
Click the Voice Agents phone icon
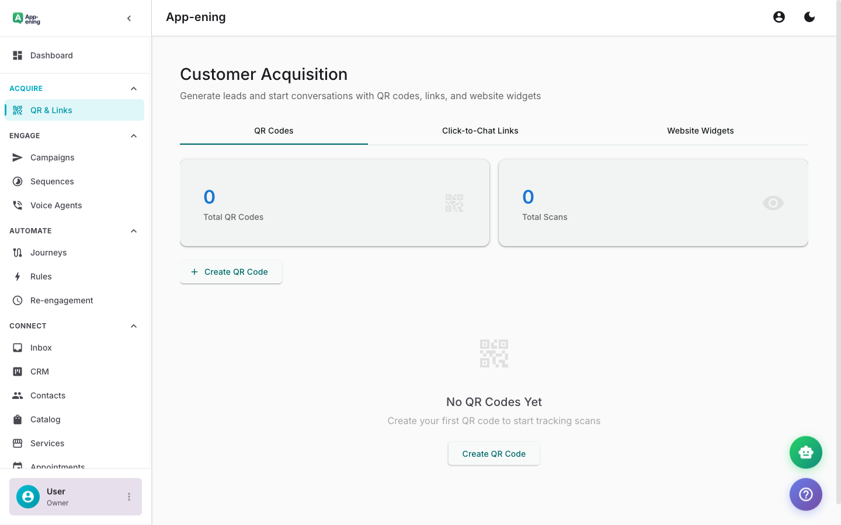[x=18, y=205]
